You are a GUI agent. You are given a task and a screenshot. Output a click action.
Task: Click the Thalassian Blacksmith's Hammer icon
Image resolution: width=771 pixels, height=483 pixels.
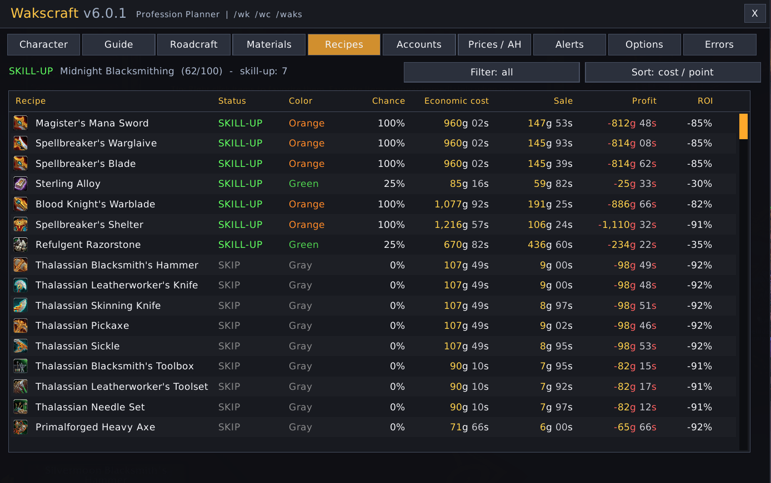pyautogui.click(x=21, y=265)
